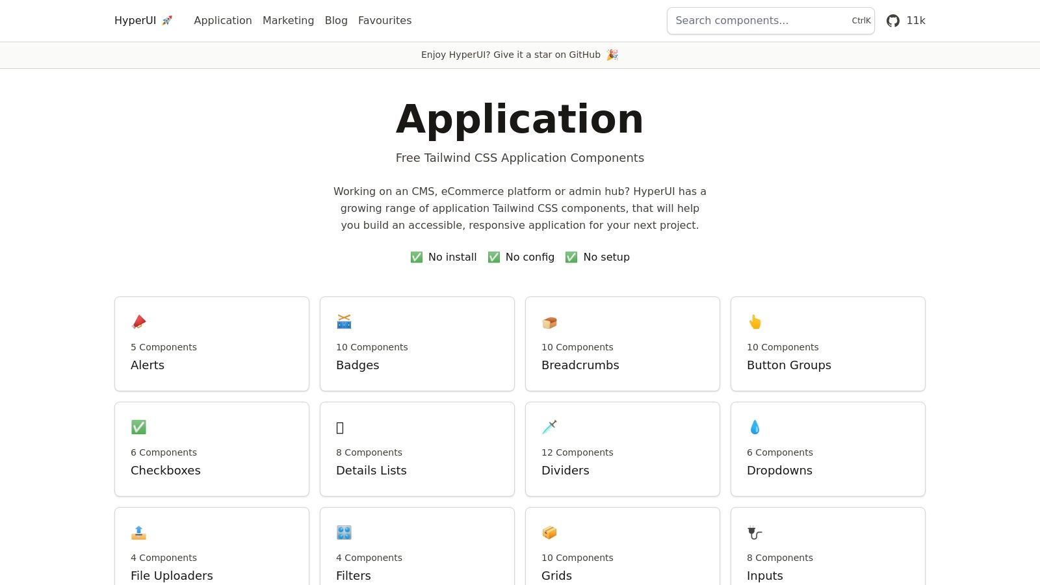Open the Grids components card
This screenshot has width=1040, height=585.
tap(623, 546)
